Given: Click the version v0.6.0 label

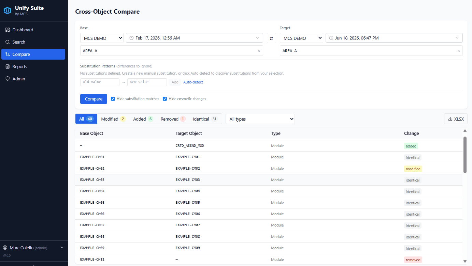Looking at the screenshot, I should pos(6,255).
